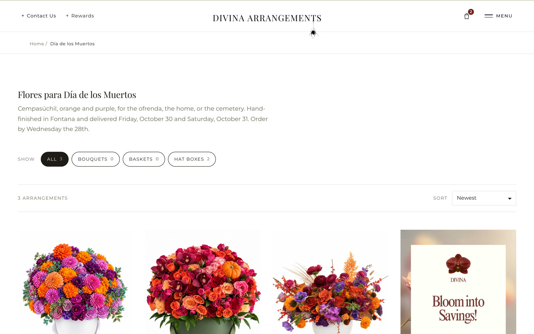Select the ALL filter pill
534x334 pixels.
pyautogui.click(x=55, y=159)
